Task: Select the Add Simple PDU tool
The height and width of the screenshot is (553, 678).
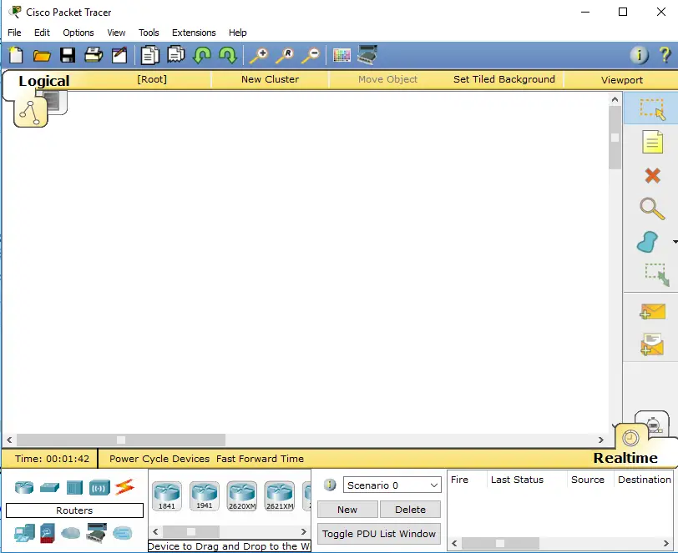Action: tap(651, 311)
